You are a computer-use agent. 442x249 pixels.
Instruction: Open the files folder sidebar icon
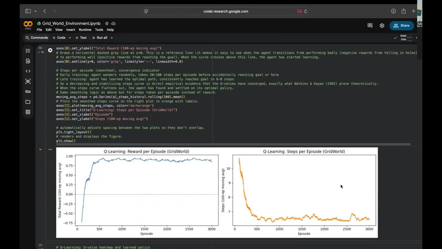point(28,102)
